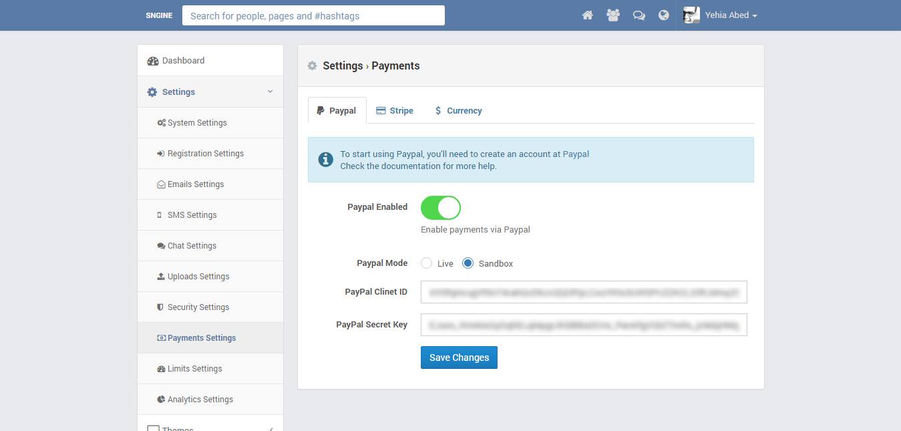Open Yehia Abed user dropdown menu

coord(731,15)
